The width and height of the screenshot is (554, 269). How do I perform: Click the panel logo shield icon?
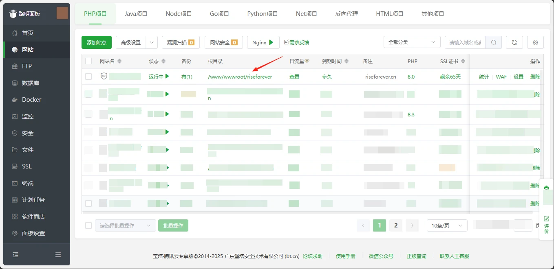point(13,13)
